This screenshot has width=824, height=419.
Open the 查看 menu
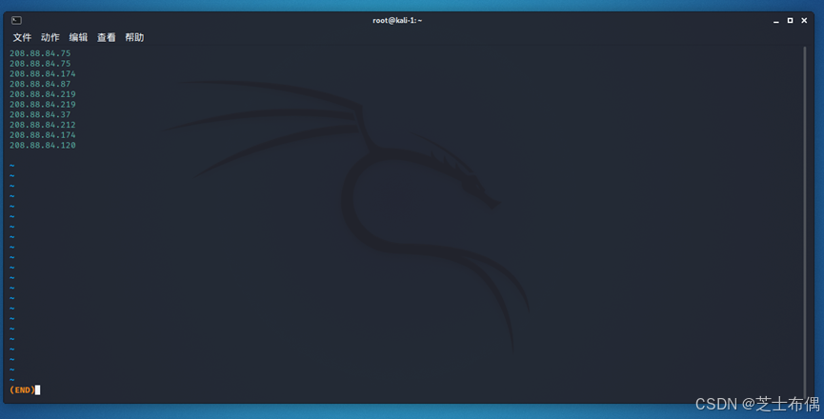(x=106, y=37)
